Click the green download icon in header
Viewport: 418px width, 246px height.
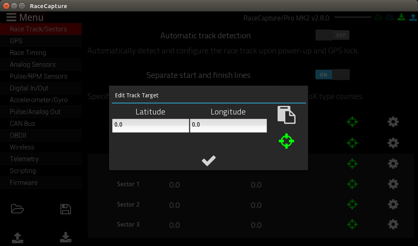point(401,17)
